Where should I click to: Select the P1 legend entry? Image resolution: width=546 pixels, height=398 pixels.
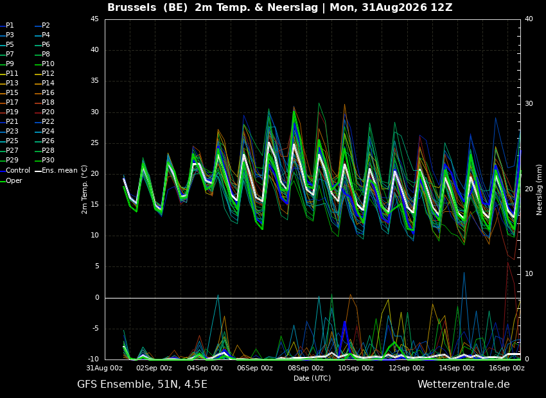[7, 26]
